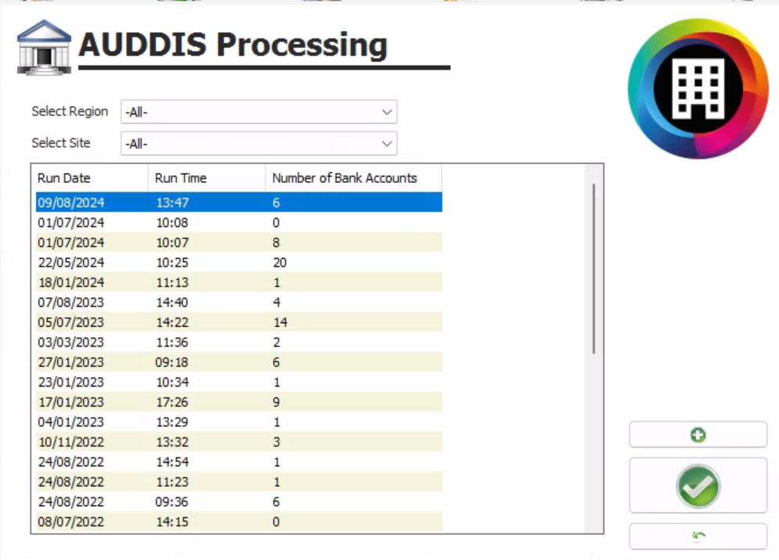Click run time 11:36 cell

tap(172, 342)
